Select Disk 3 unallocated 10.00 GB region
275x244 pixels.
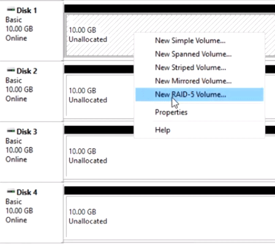click(170, 156)
